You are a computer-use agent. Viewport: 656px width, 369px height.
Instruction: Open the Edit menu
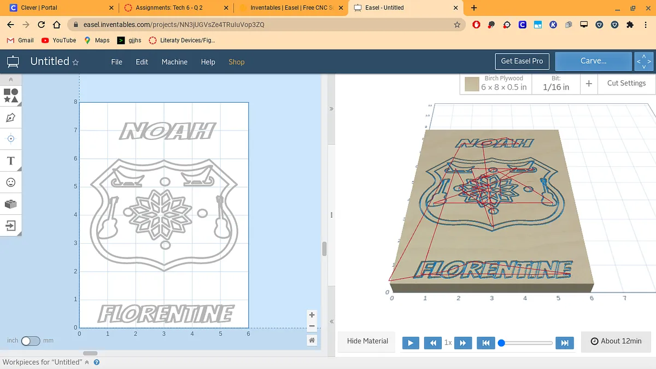tap(142, 62)
